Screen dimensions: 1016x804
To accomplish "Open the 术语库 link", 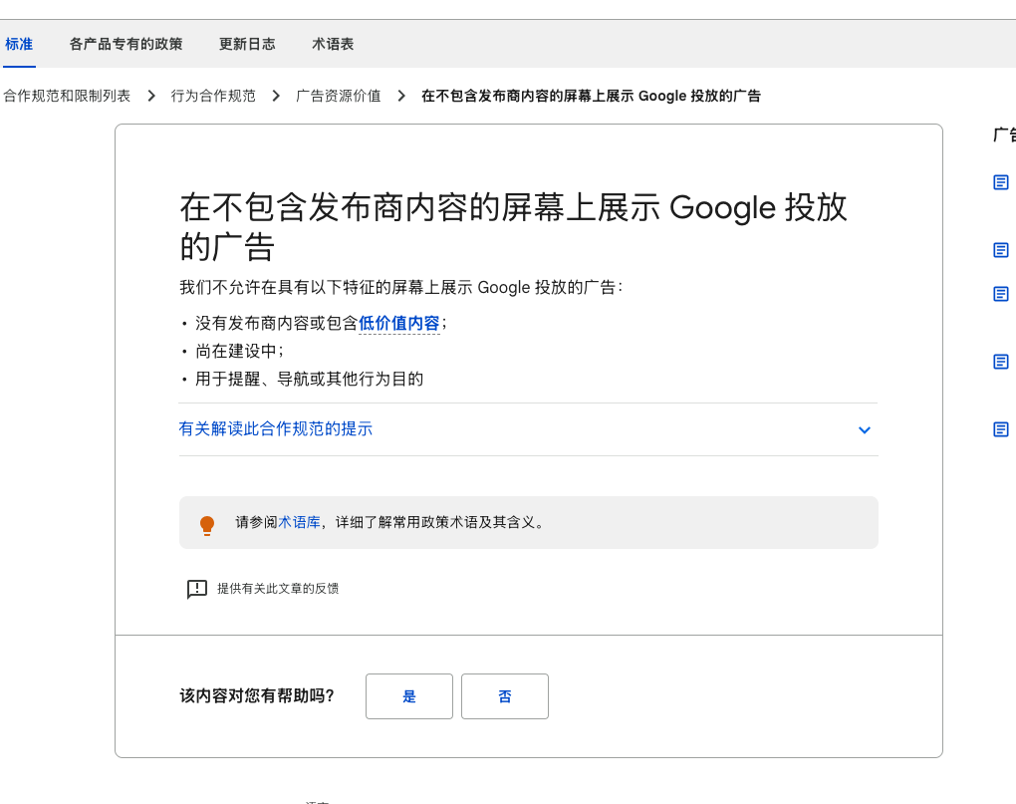I will click(x=300, y=522).
